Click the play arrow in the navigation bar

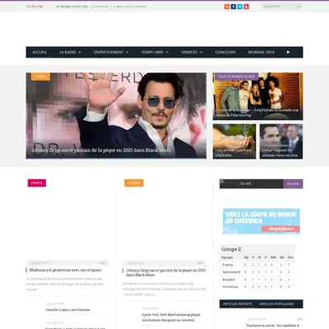(x=288, y=52)
